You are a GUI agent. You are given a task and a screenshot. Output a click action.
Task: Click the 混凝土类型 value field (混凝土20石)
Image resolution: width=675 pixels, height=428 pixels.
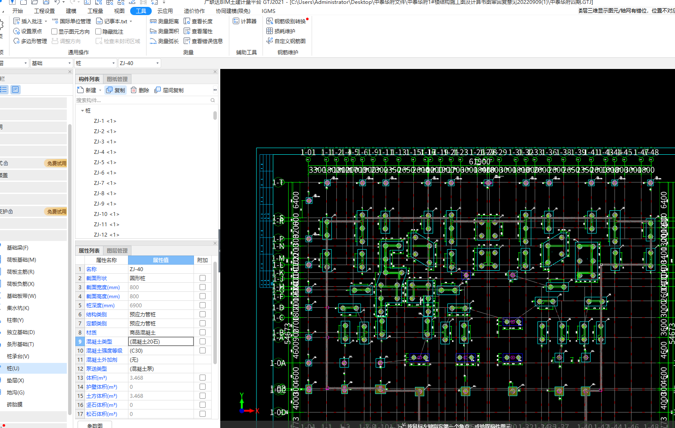pyautogui.click(x=161, y=341)
